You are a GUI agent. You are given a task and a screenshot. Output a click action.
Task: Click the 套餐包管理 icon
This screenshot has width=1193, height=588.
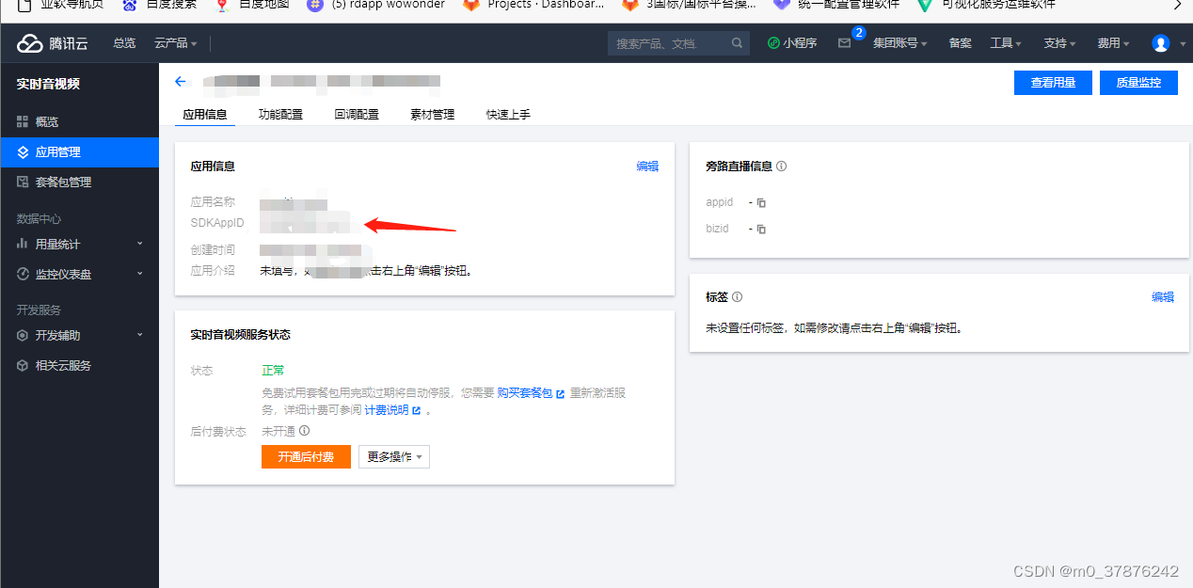[x=23, y=182]
